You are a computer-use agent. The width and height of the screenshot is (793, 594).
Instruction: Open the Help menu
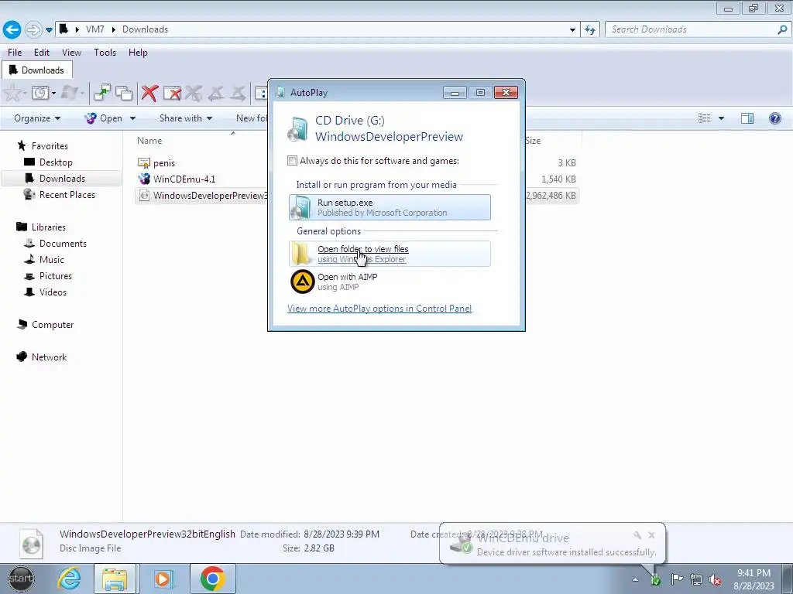click(138, 53)
